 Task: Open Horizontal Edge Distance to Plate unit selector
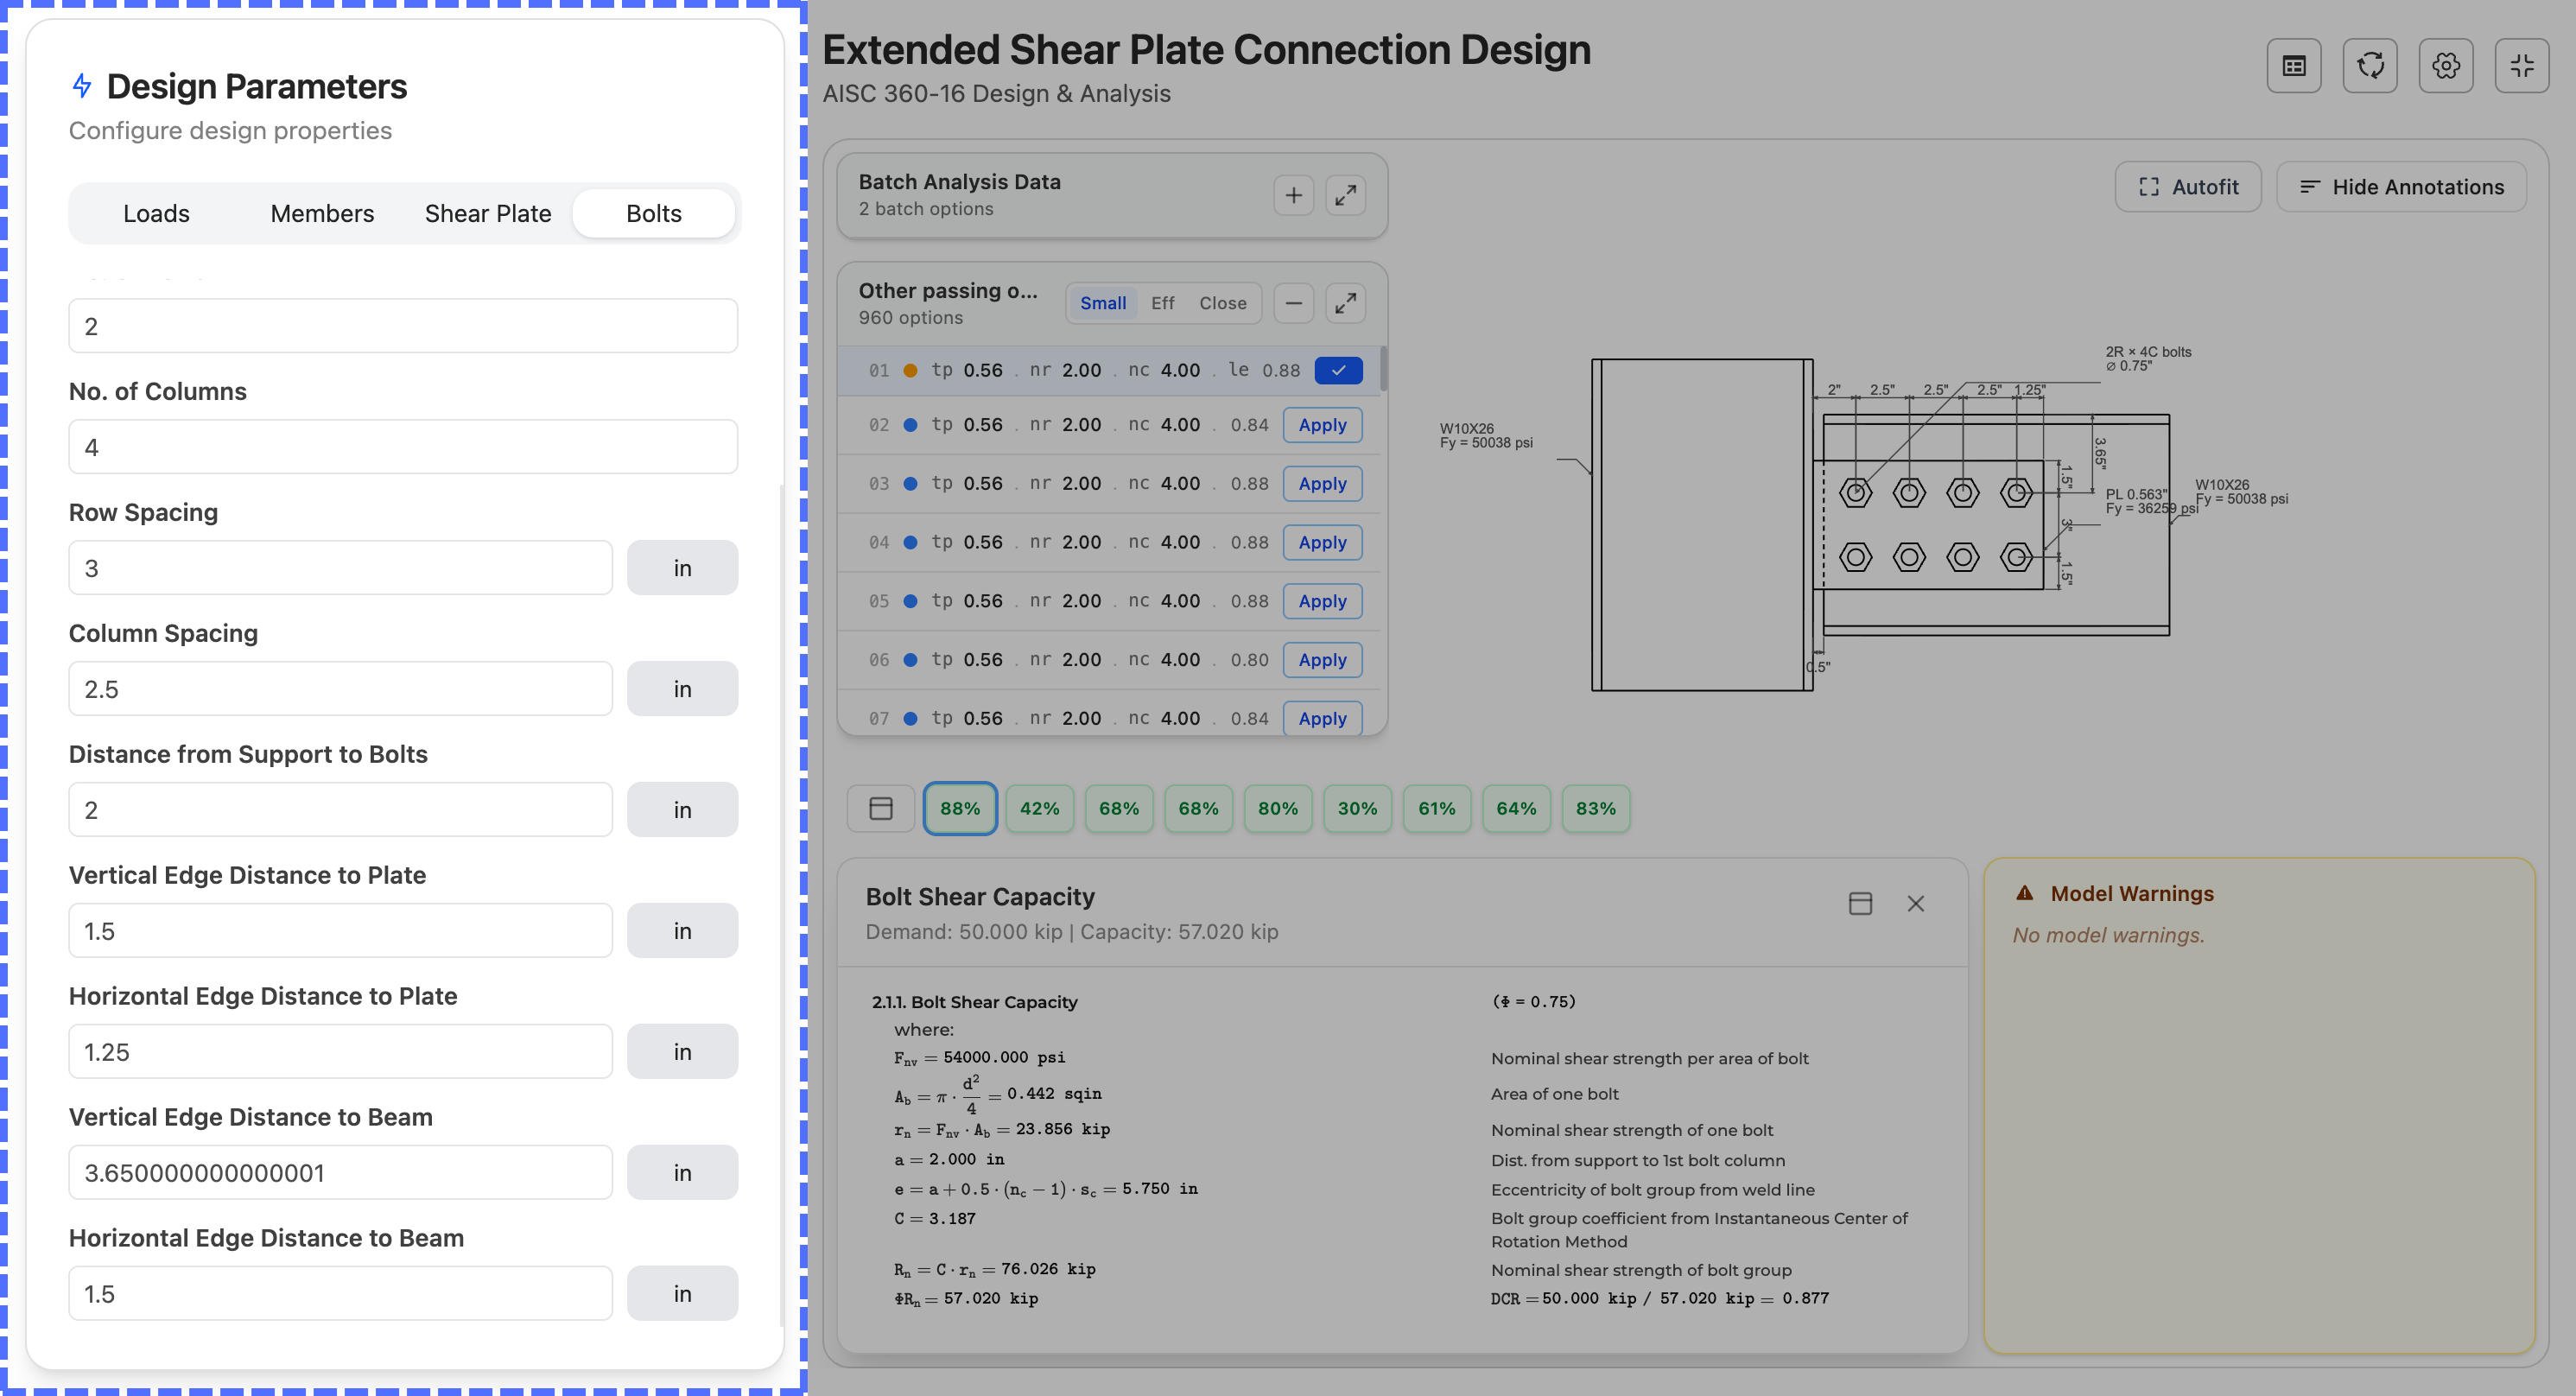682,1052
